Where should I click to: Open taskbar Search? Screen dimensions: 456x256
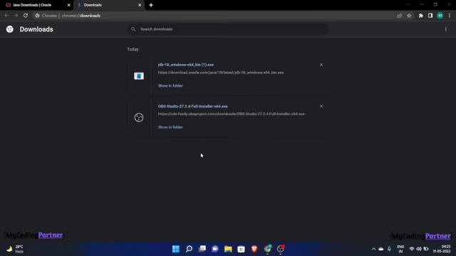[x=189, y=249]
